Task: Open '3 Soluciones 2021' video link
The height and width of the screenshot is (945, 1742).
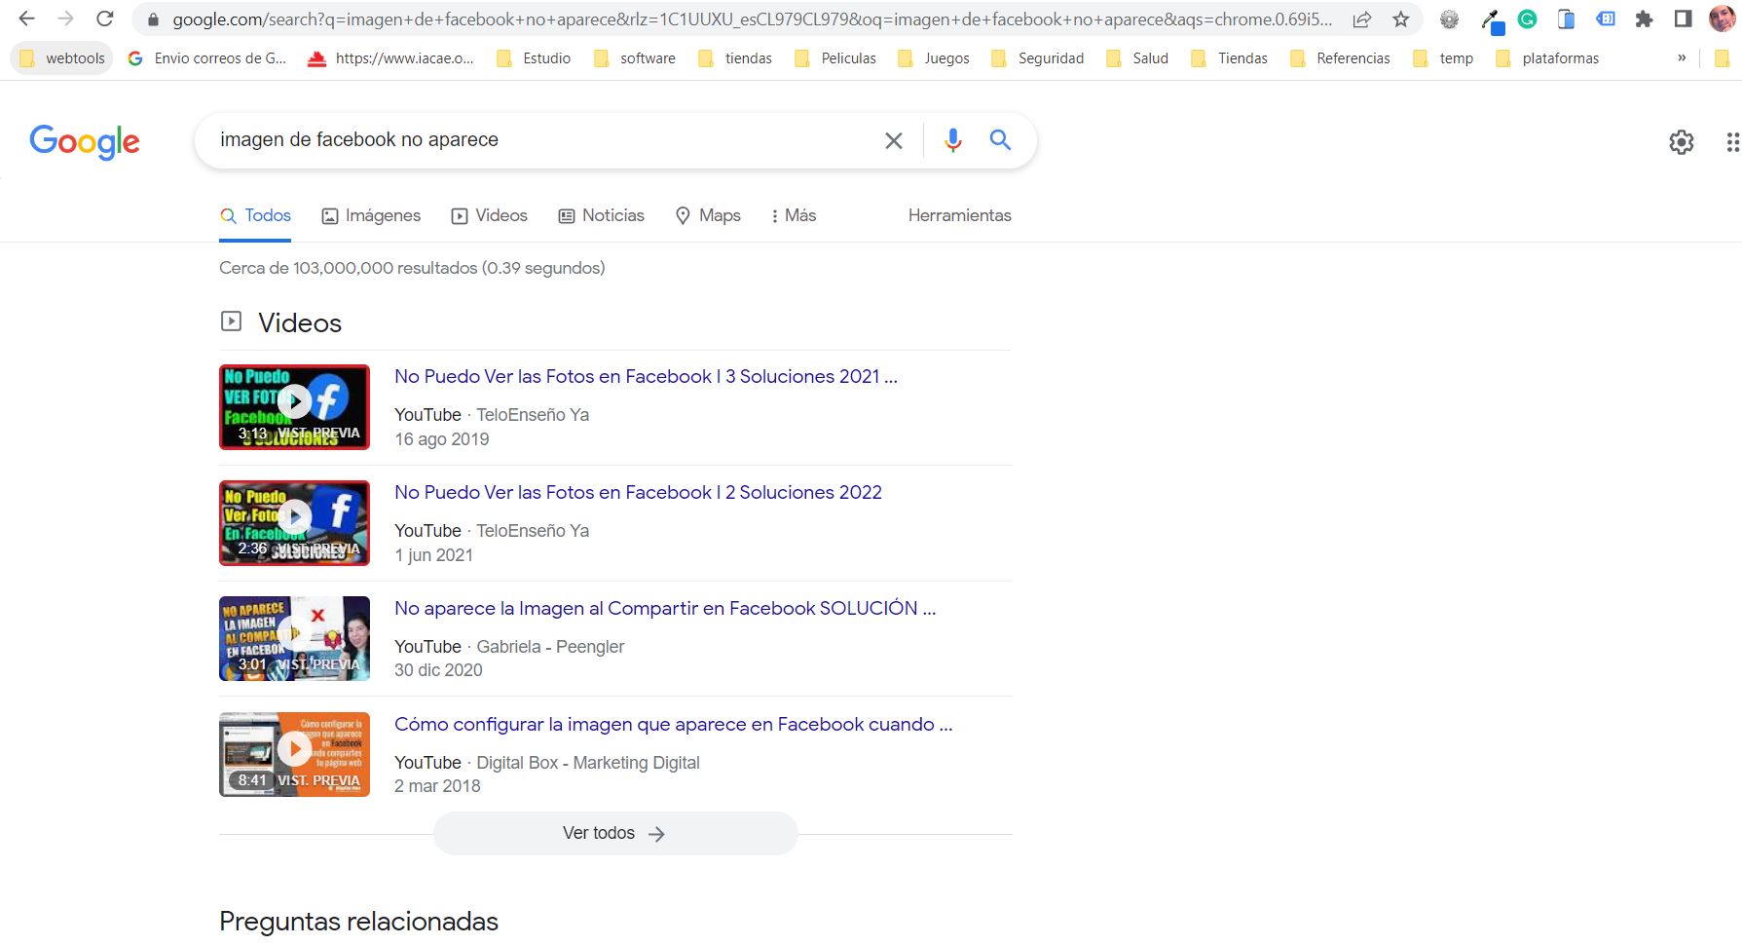Action: [646, 377]
